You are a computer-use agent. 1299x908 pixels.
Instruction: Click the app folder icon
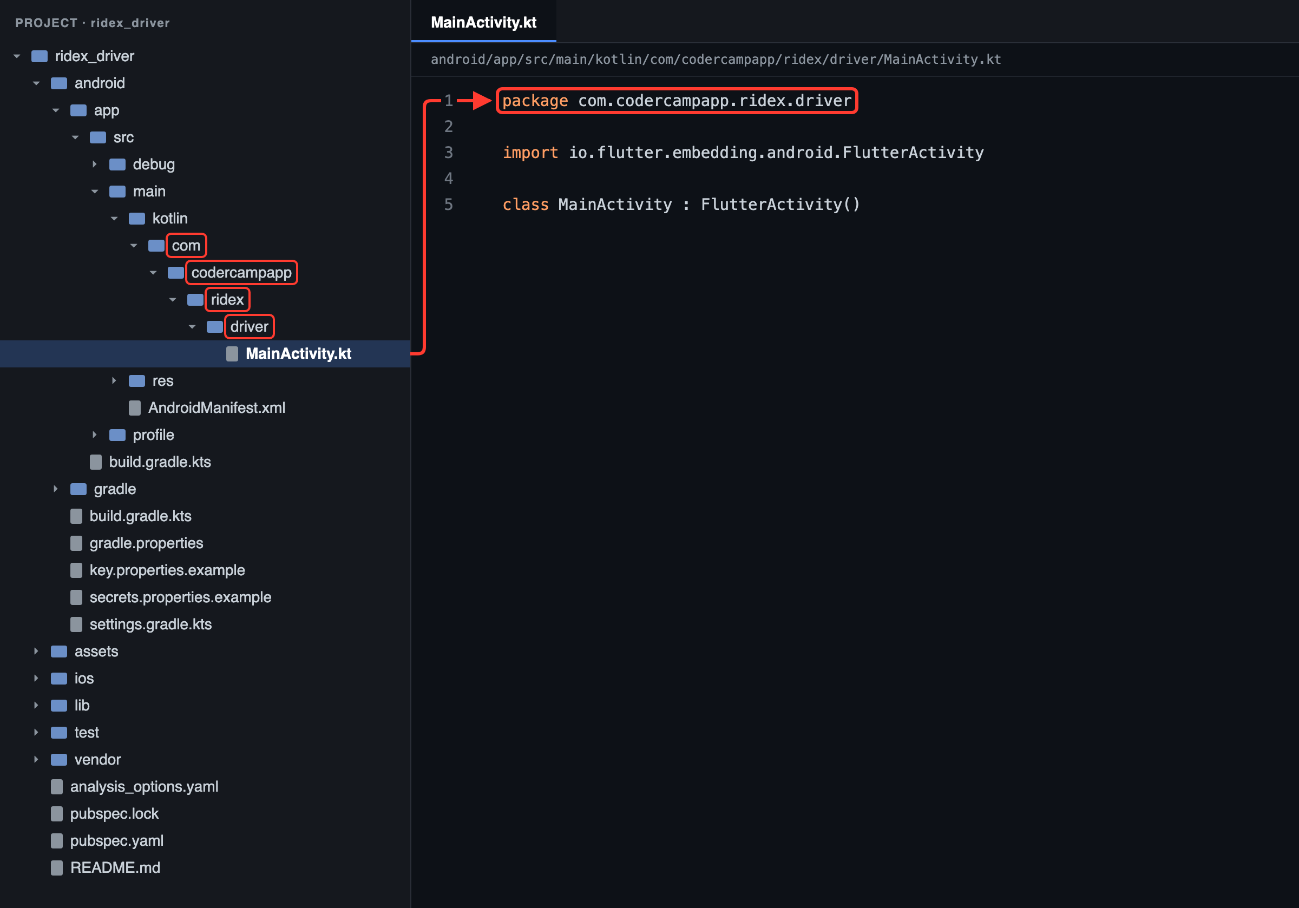tap(78, 110)
